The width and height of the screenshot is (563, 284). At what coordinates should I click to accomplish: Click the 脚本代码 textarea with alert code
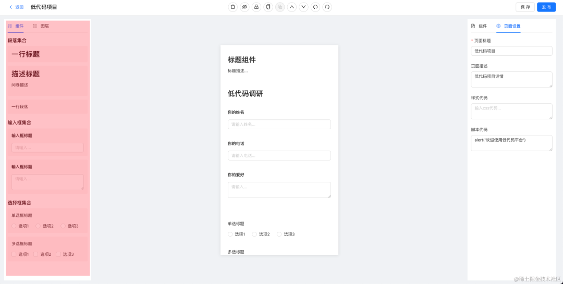pyautogui.click(x=511, y=143)
